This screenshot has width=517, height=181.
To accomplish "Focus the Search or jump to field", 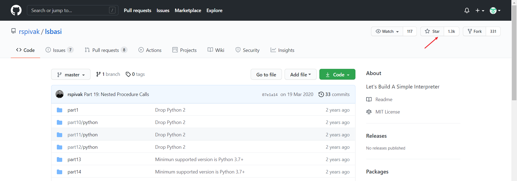I will [73, 10].
